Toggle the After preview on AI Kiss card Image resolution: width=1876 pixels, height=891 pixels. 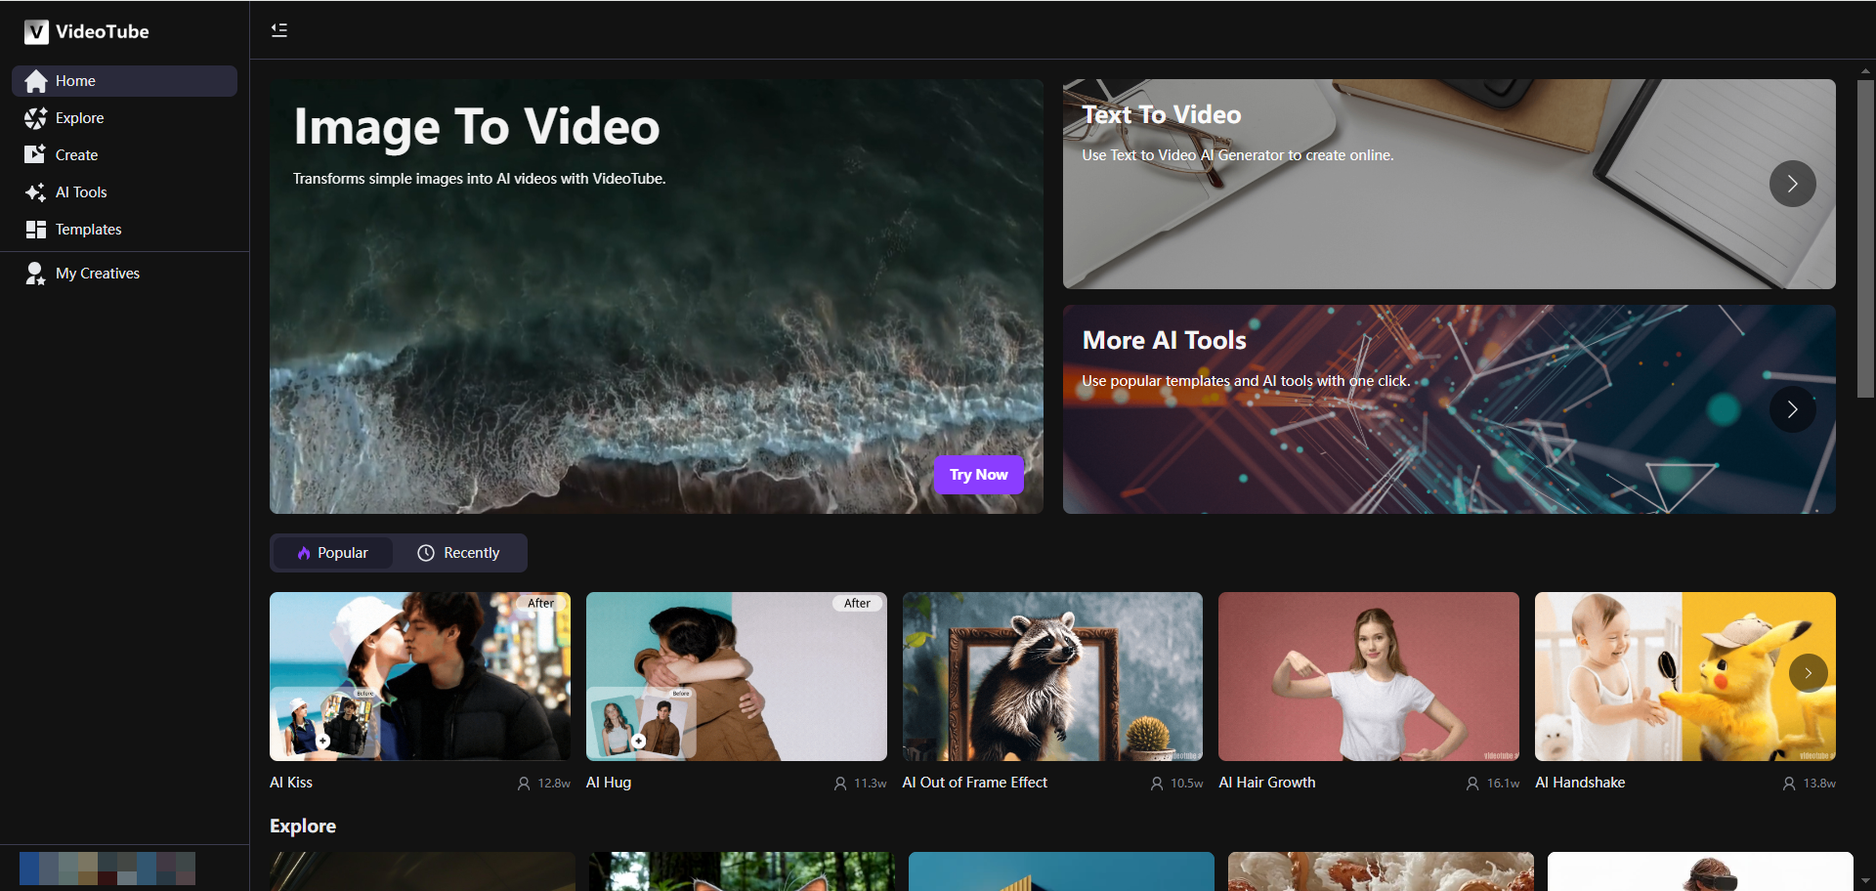tap(540, 603)
